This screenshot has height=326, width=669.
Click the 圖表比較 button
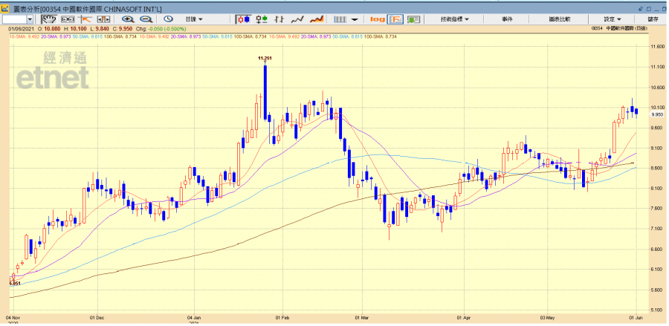(x=560, y=19)
